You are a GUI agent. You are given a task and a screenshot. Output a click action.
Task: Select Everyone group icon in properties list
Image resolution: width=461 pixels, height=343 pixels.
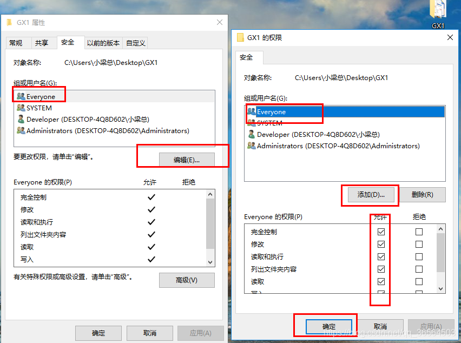21,96
